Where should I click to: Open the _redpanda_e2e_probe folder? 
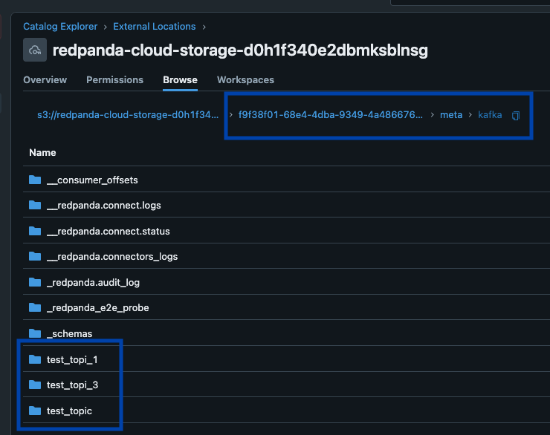click(97, 308)
